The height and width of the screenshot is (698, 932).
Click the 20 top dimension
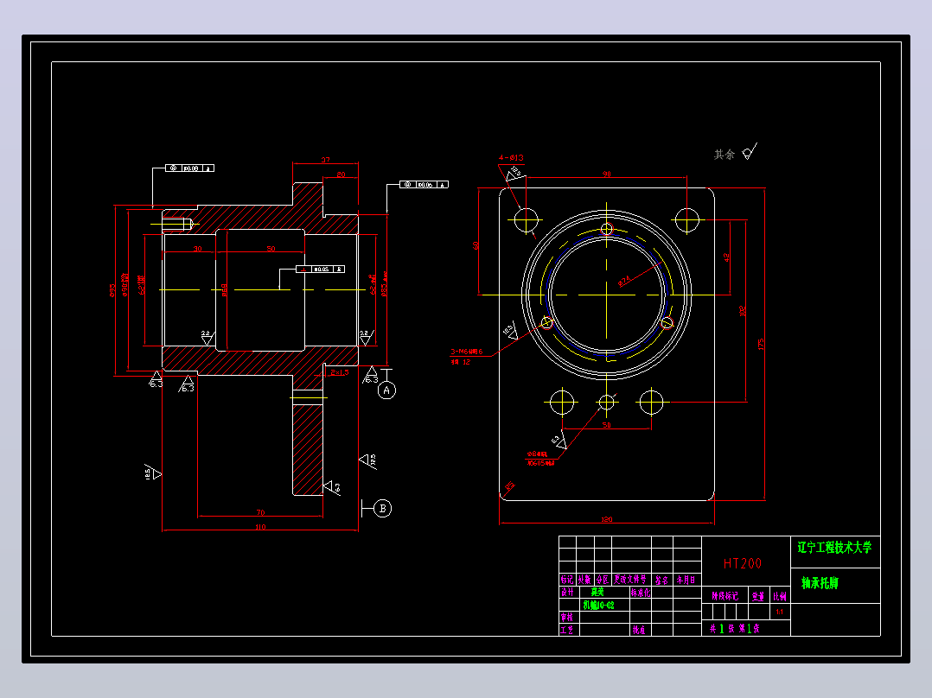click(x=341, y=174)
